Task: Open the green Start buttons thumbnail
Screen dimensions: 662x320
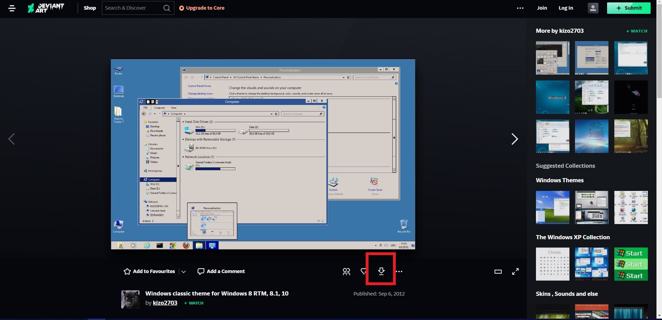Action: click(631, 264)
